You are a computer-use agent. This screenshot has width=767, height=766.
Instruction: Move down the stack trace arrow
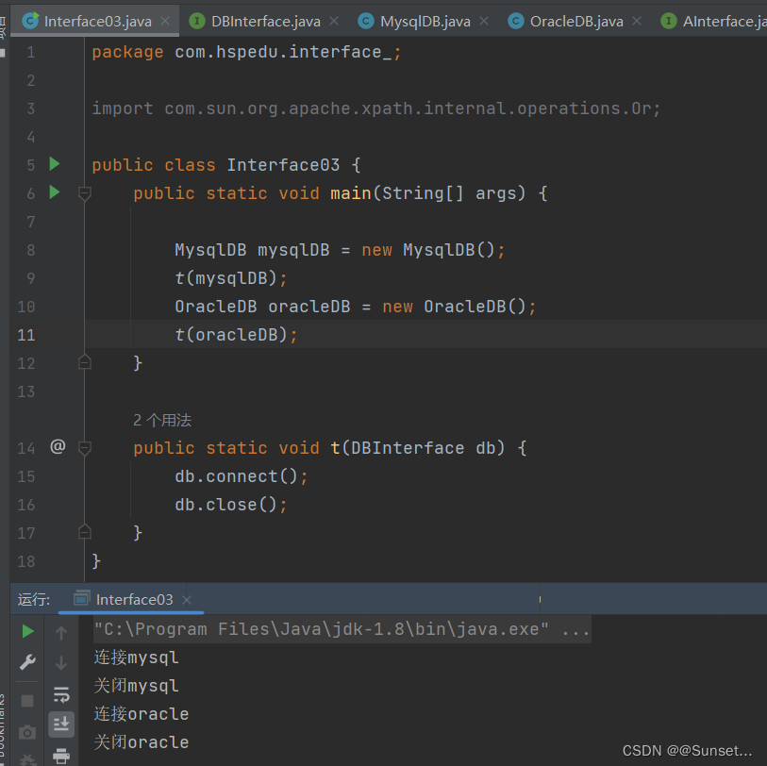pyautogui.click(x=61, y=663)
